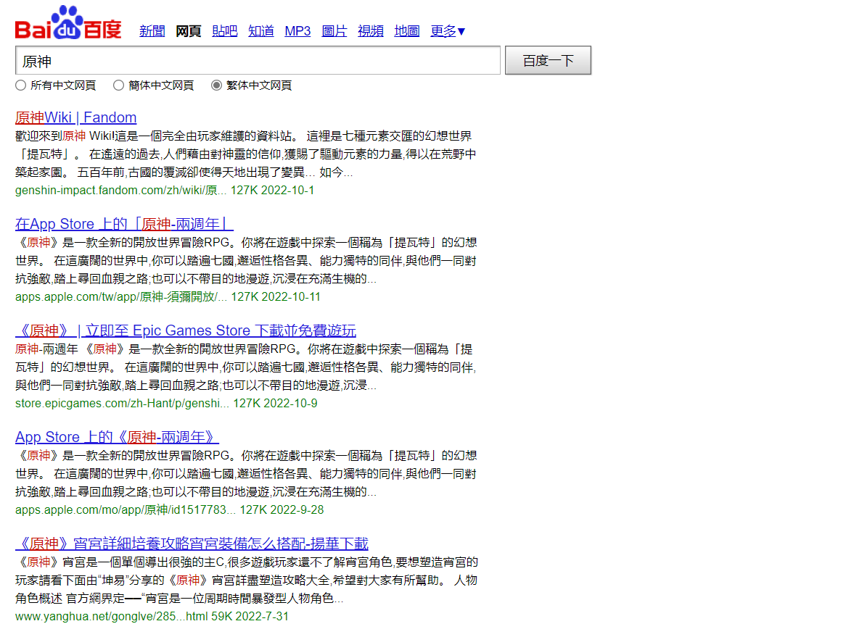This screenshot has height=637, width=854.
Task: Go to the MP3 tab
Action: tap(297, 31)
